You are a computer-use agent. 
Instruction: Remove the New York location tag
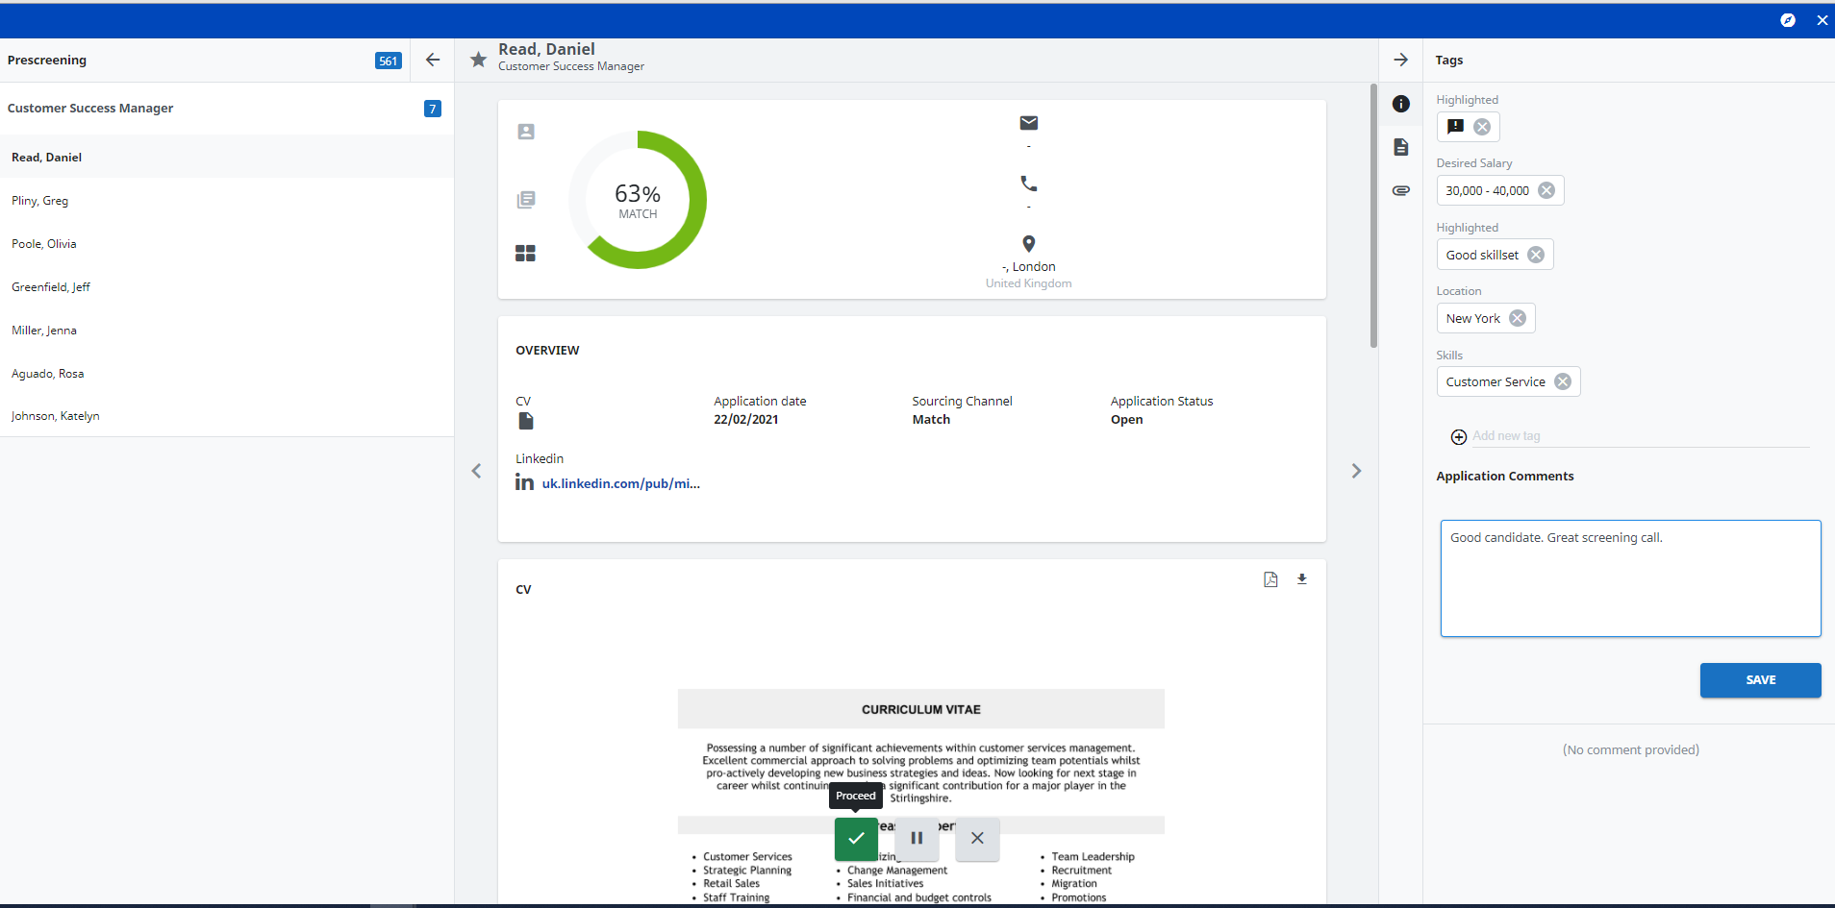pyautogui.click(x=1518, y=318)
